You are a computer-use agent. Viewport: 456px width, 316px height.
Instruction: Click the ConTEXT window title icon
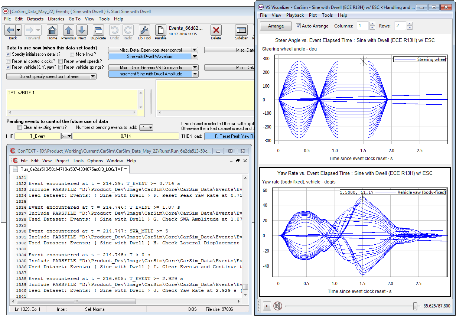(13, 151)
